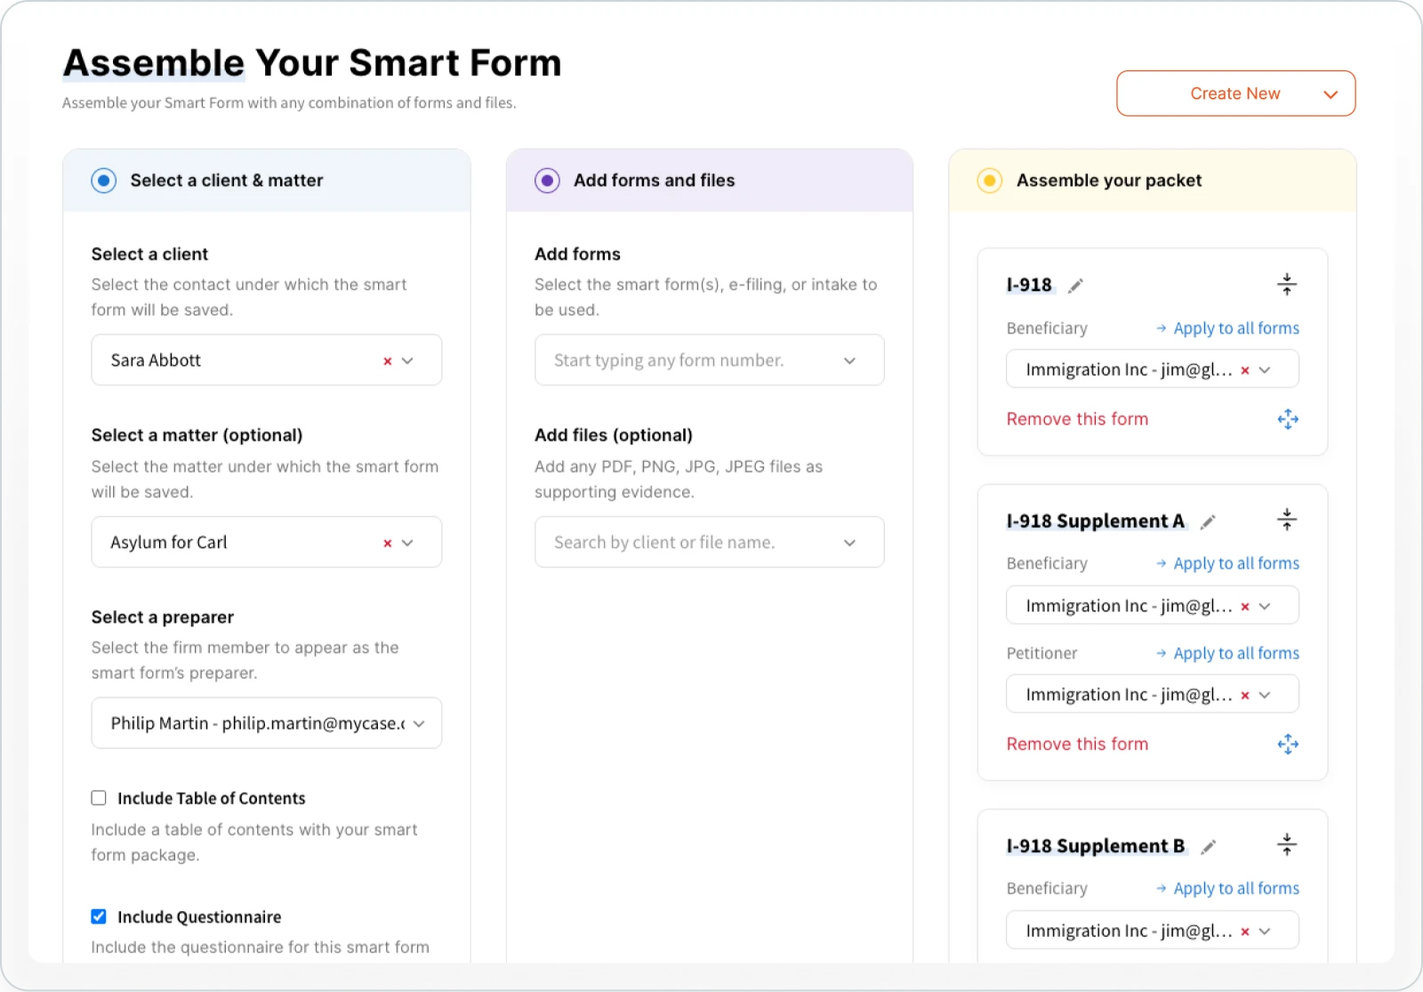1423x992 pixels.
Task: Click pencil icon next to I-918 Supplement B
Action: click(1207, 847)
